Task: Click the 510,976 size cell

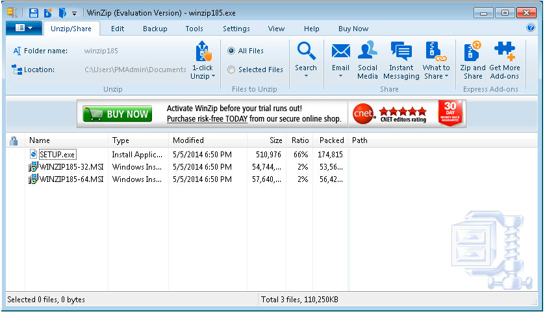Action: coord(268,155)
